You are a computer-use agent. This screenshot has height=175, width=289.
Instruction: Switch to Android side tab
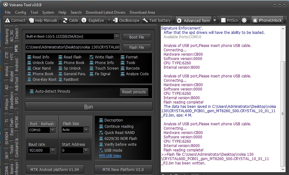[16, 65]
